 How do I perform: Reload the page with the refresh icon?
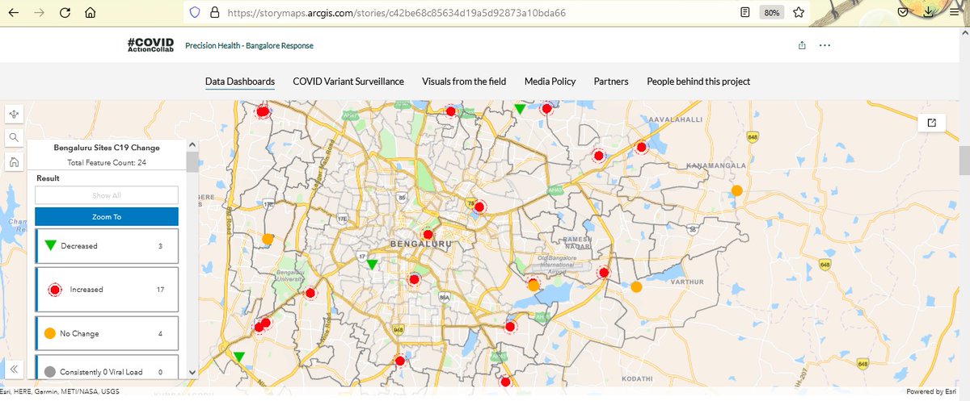coord(65,13)
